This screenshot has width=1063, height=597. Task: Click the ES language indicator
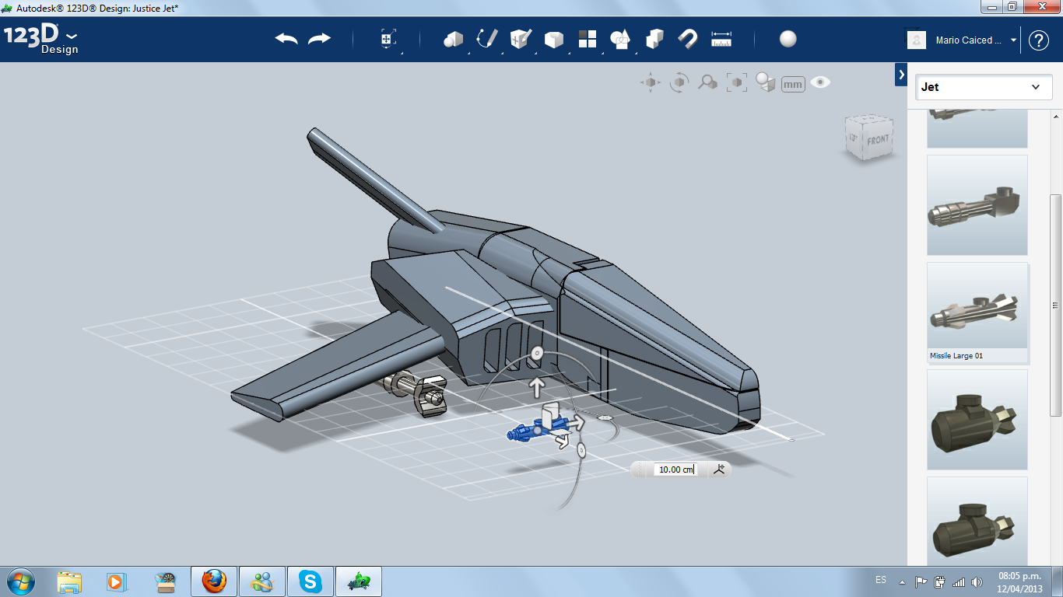pyautogui.click(x=881, y=580)
